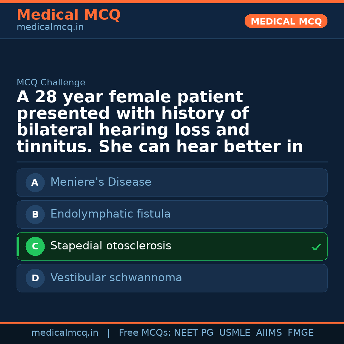Click the FMGE footer text
The image size is (344, 344).
point(300,333)
